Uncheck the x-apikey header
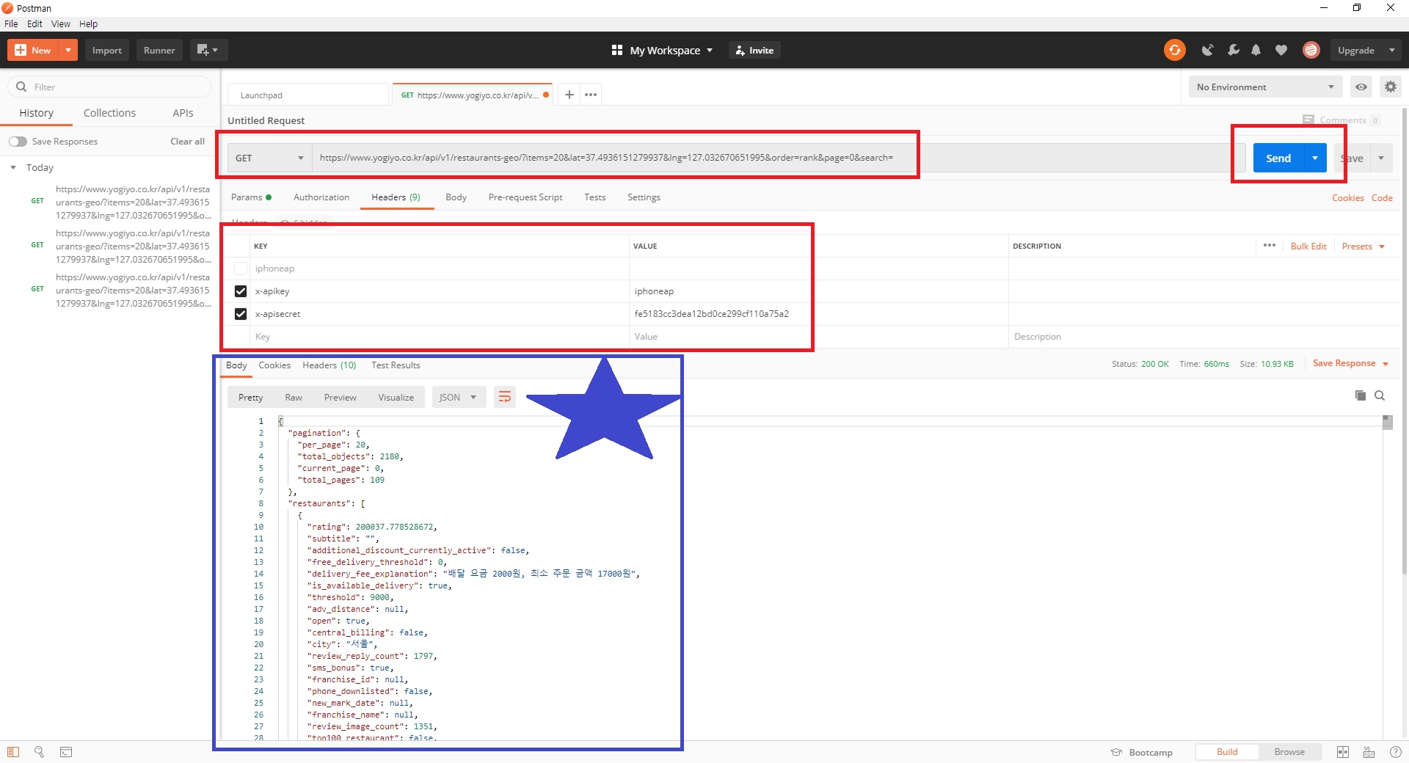The width and height of the screenshot is (1409, 763). [240, 291]
